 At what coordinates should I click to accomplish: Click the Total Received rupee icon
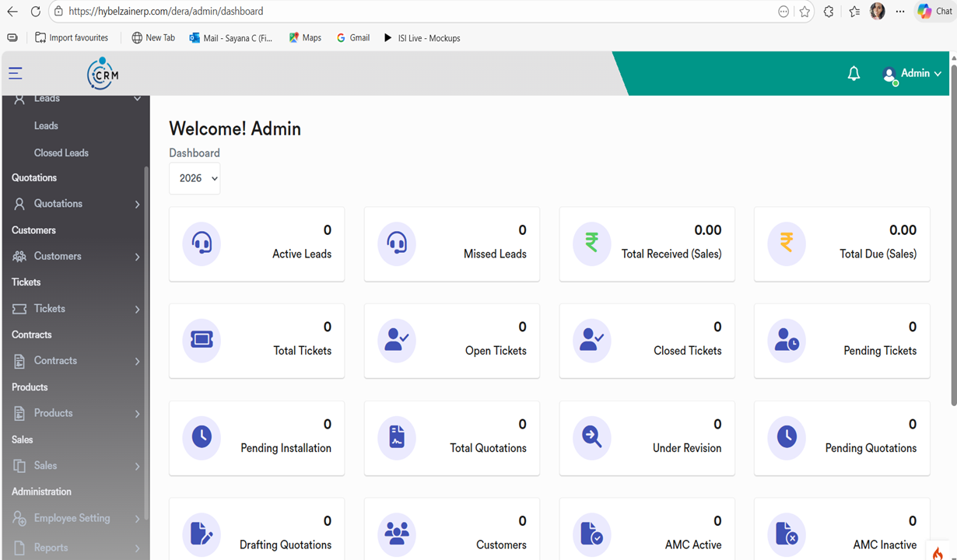click(592, 243)
